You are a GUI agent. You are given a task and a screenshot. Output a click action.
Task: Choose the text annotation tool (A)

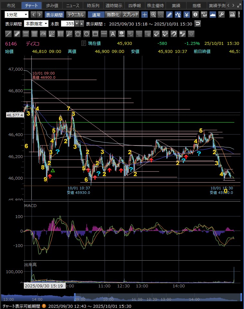click(x=113, y=34)
